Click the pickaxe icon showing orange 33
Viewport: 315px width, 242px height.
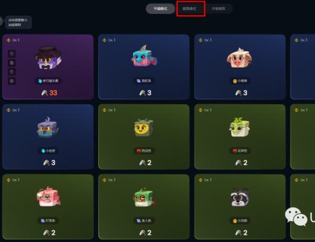coord(45,93)
